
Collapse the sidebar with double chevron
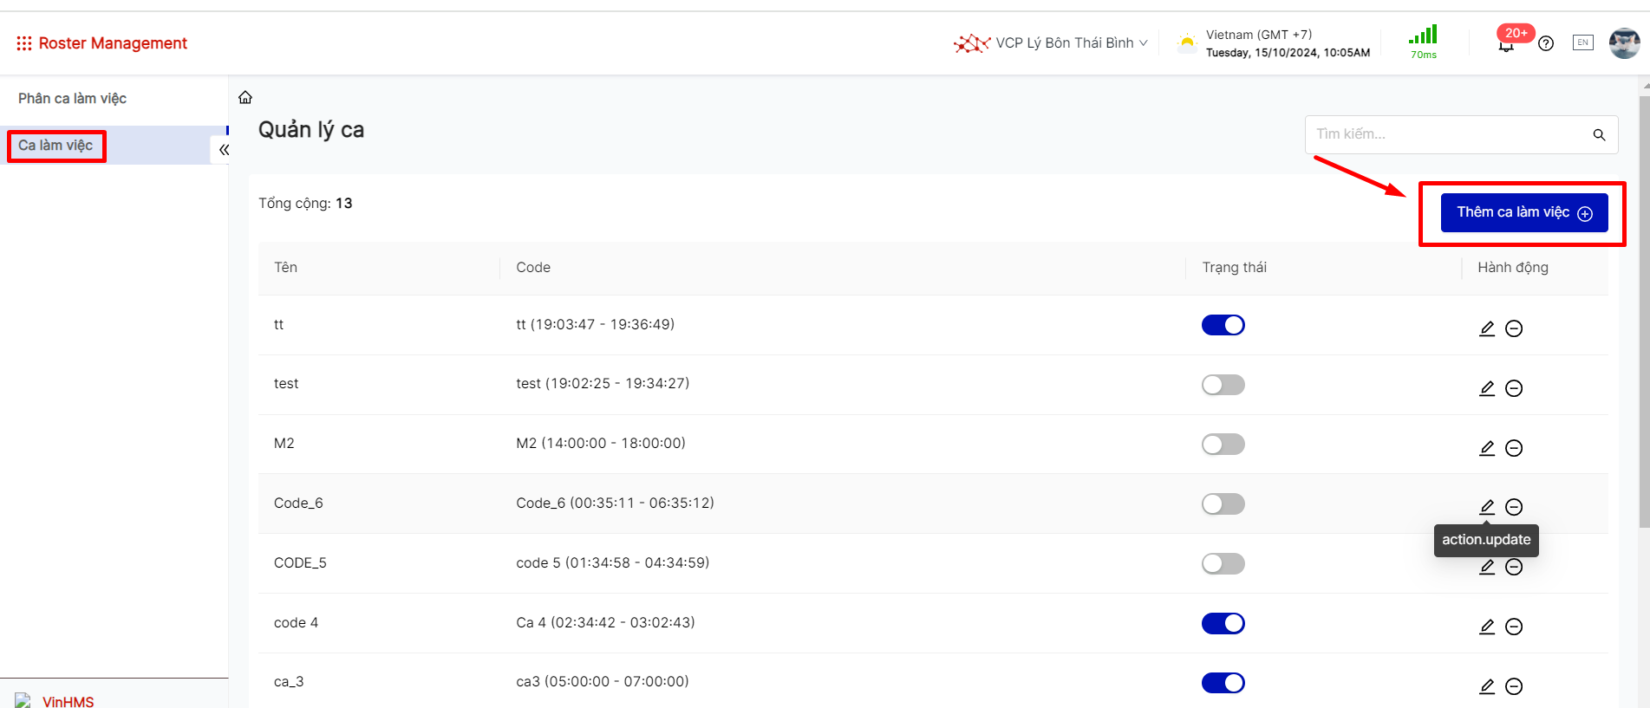tap(224, 150)
